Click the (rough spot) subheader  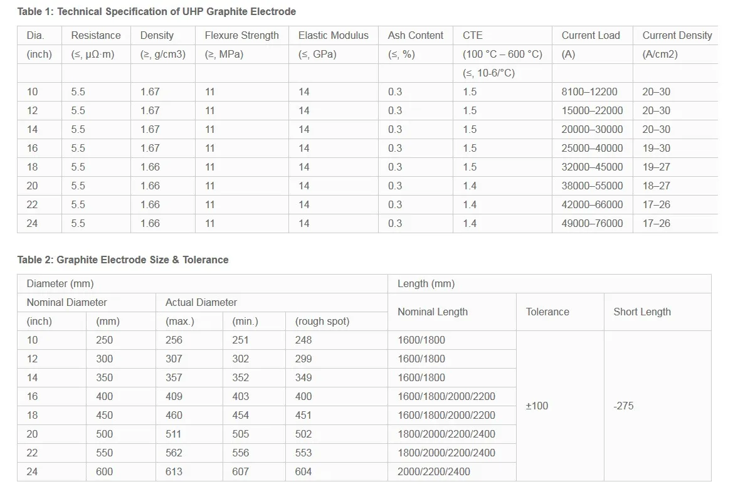[x=322, y=321]
